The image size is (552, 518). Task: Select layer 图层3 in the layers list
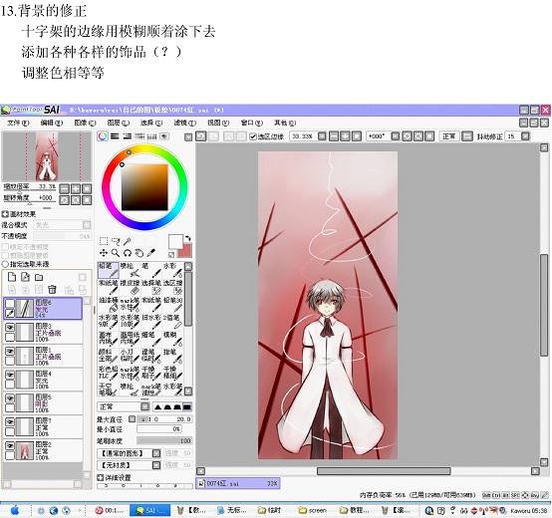[44, 333]
